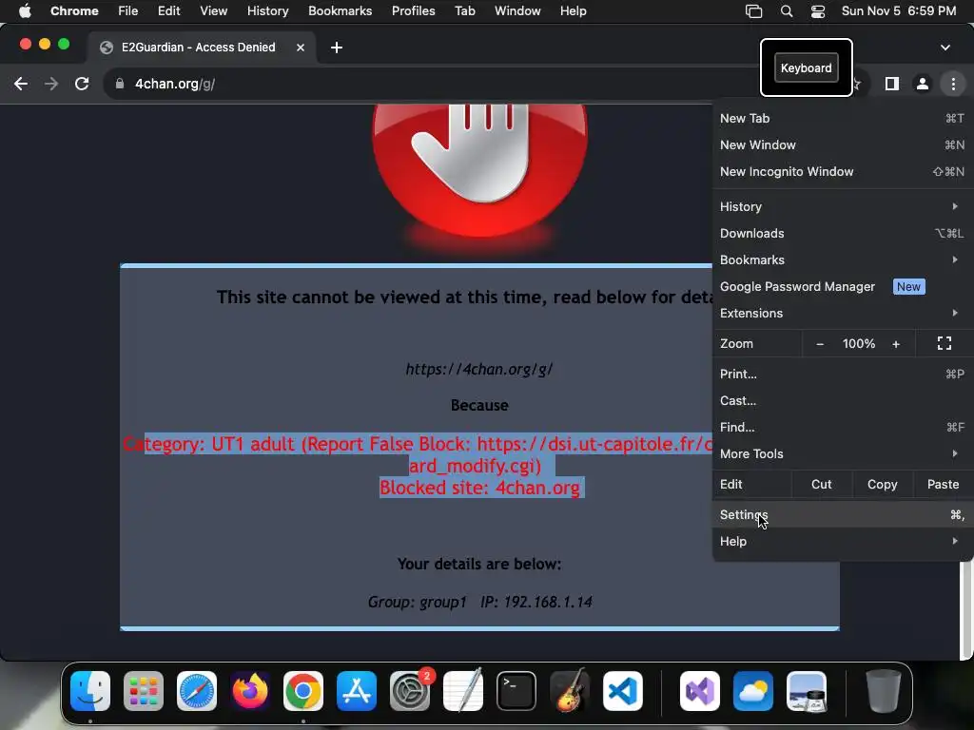This screenshot has width=974, height=730.
Task: Select Find in Chrome menu
Action: [842, 427]
